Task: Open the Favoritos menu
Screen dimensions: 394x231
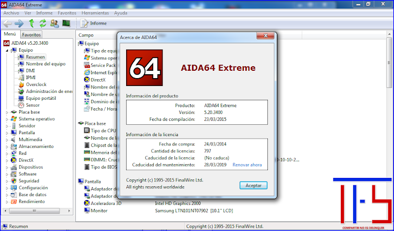Action: (67, 13)
